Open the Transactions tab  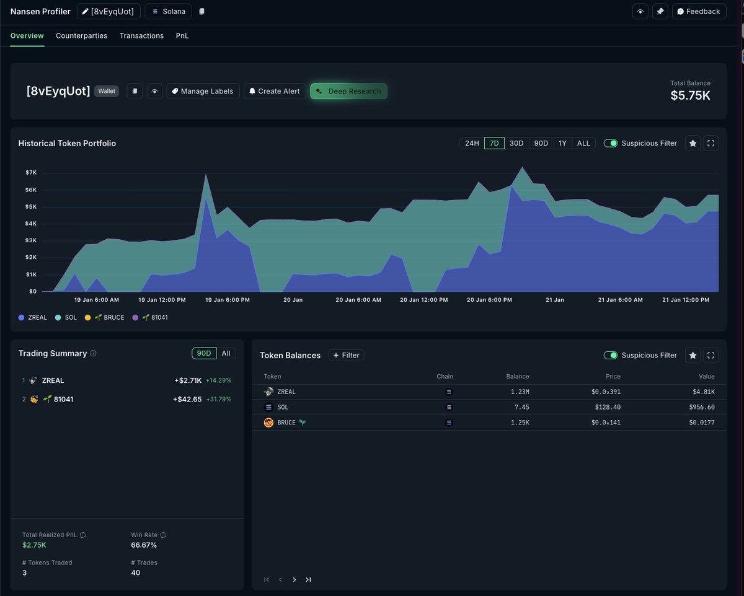point(141,36)
